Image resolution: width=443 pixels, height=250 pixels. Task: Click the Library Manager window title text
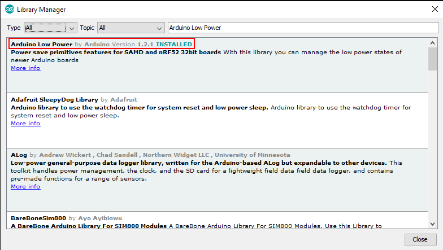41,10
